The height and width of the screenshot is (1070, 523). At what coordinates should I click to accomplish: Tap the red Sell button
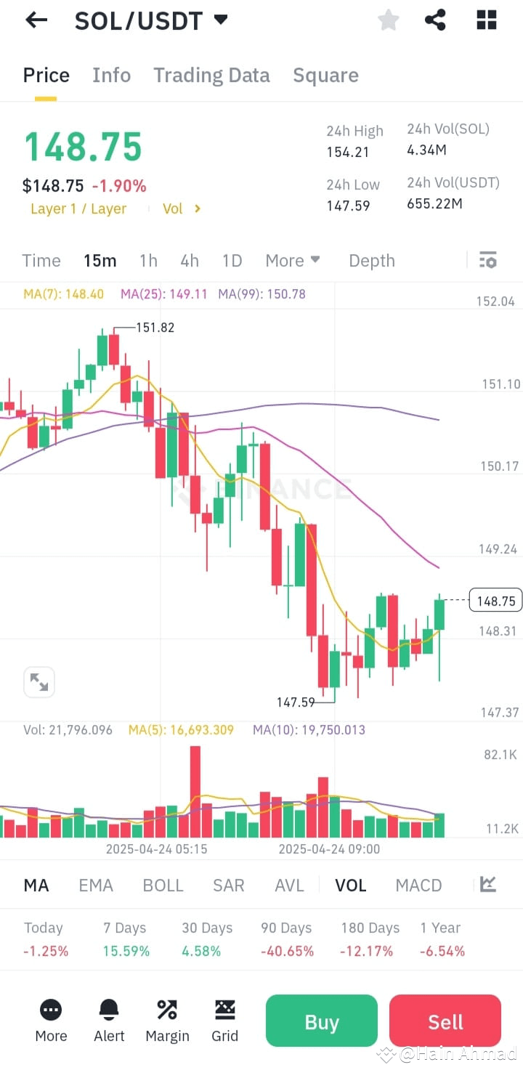[x=445, y=1021]
